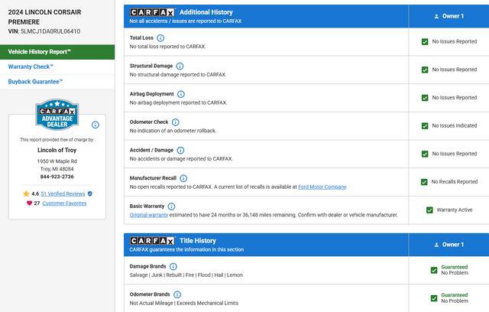Click the Total Loss green checkmark
Screen dimensions: 489x312
(425, 41)
